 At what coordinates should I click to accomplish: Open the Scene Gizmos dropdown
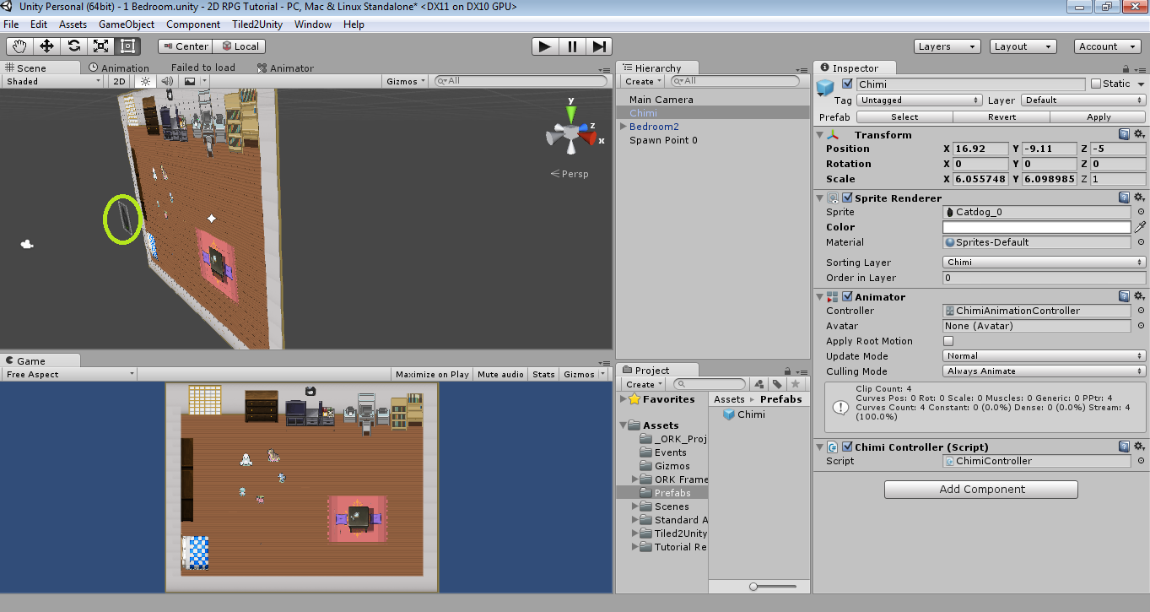click(x=407, y=81)
